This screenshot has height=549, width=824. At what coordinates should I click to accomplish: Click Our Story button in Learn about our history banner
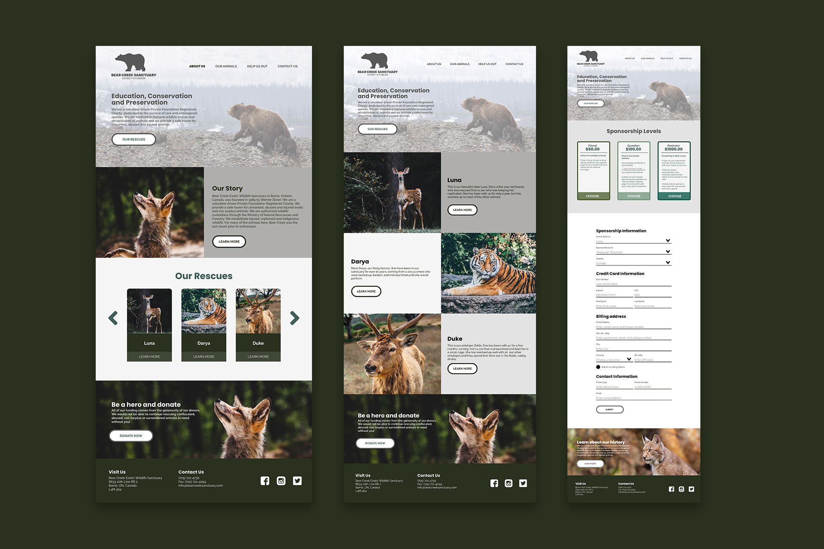point(590,464)
